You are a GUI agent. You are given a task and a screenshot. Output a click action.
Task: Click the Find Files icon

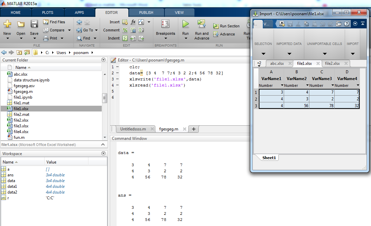coord(46,22)
